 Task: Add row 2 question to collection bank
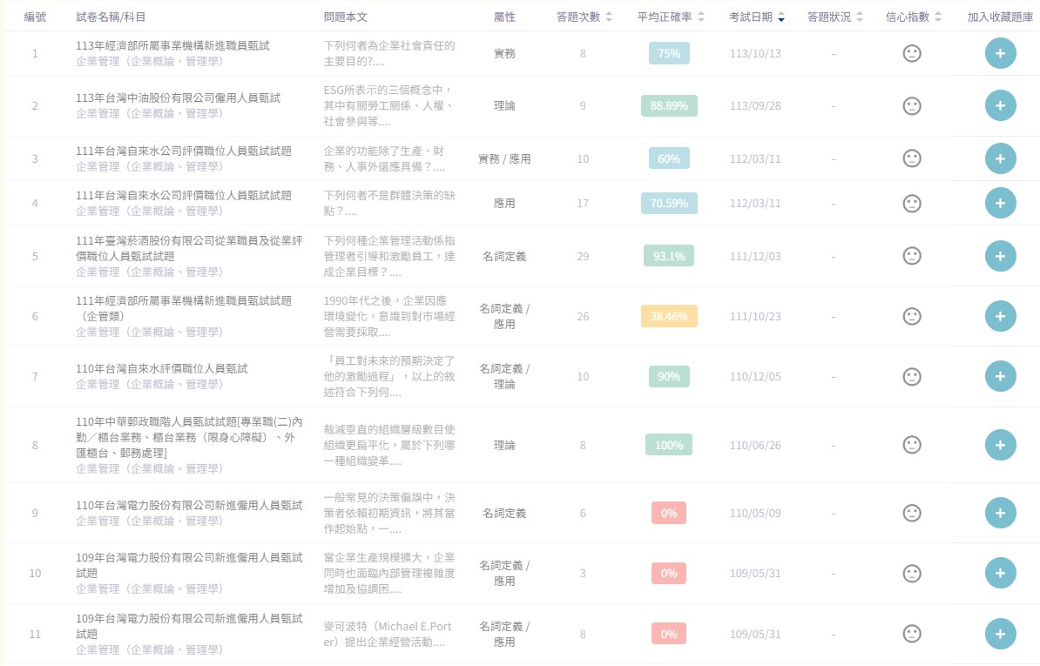[1000, 105]
